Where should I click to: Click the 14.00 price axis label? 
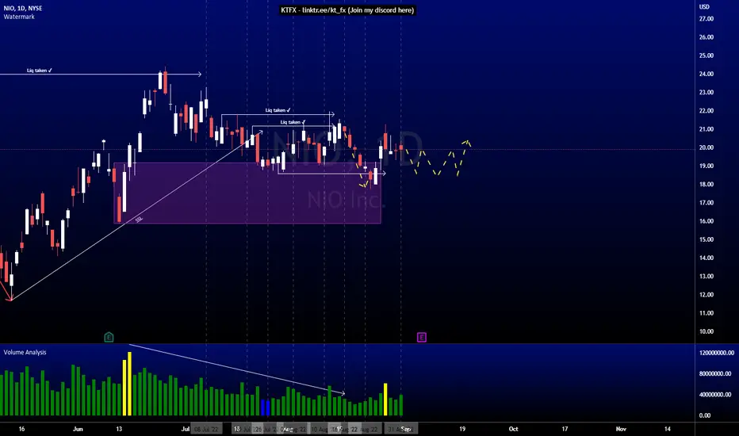pyautogui.click(x=706, y=258)
